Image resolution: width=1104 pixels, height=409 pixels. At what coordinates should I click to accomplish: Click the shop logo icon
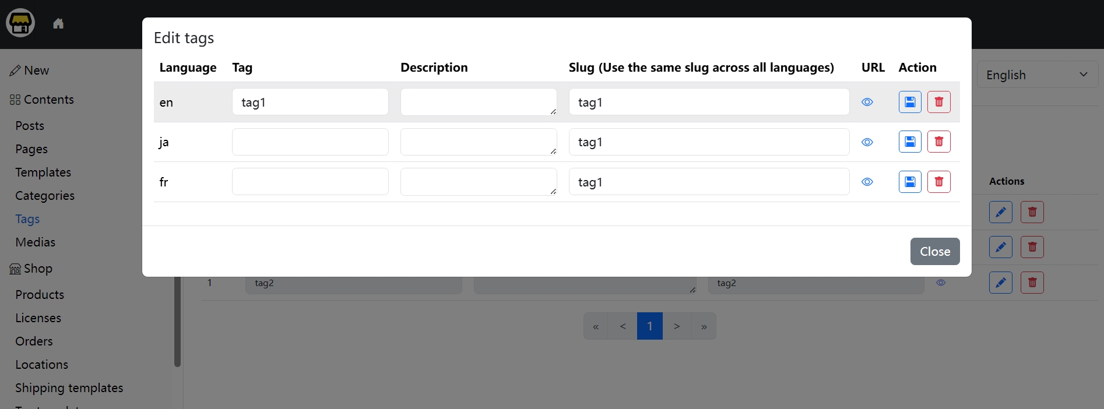click(x=20, y=23)
